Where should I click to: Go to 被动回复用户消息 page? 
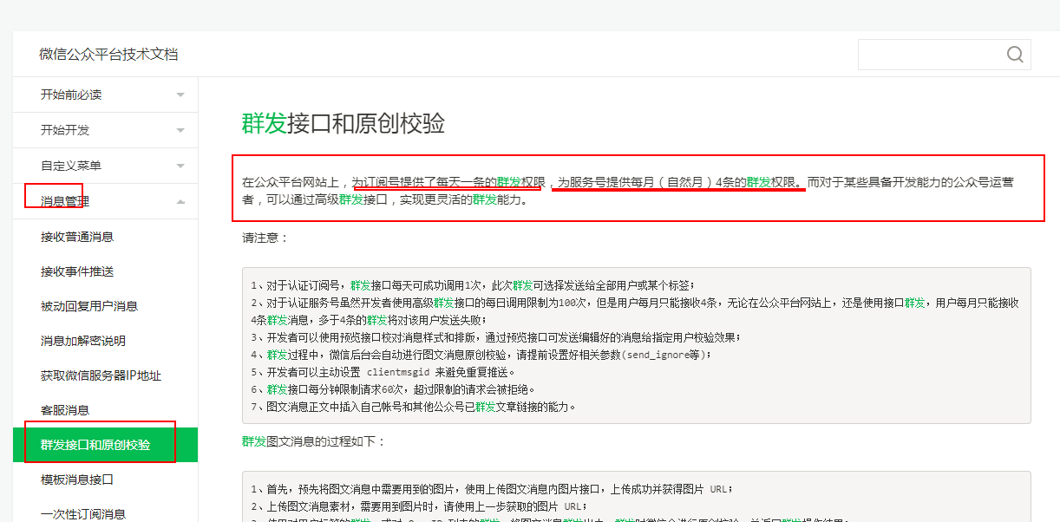tap(89, 306)
